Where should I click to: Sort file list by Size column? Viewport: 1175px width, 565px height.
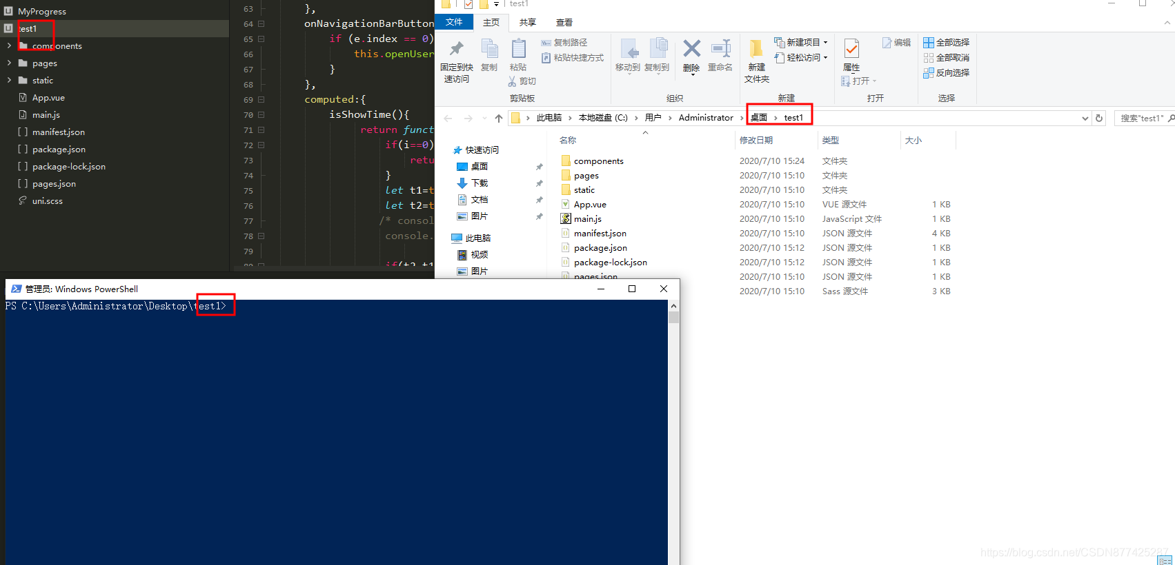click(x=914, y=141)
